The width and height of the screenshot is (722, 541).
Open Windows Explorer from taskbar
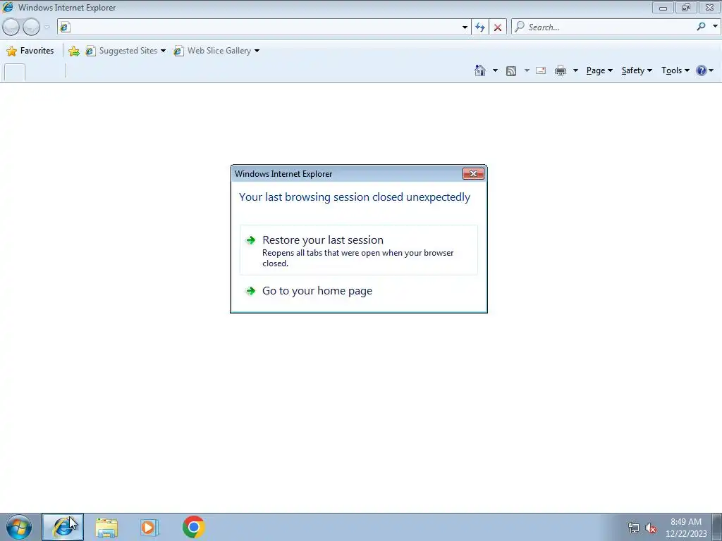[x=106, y=528]
